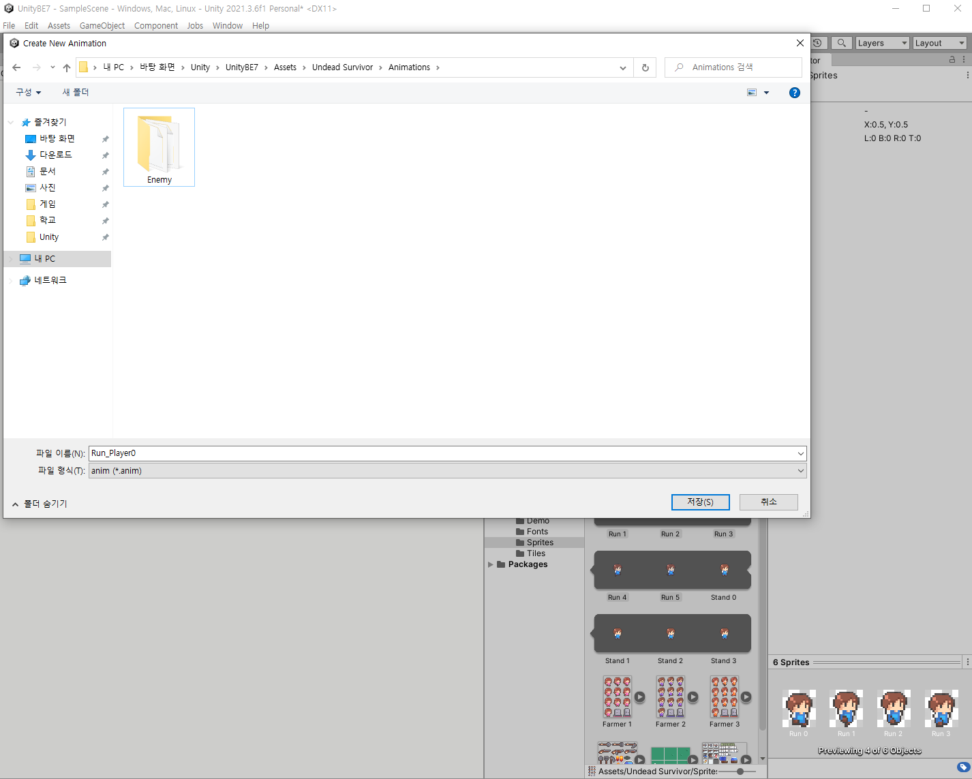Click the view mode icon in the dialog toolbar
The height and width of the screenshot is (779, 972).
[752, 93]
